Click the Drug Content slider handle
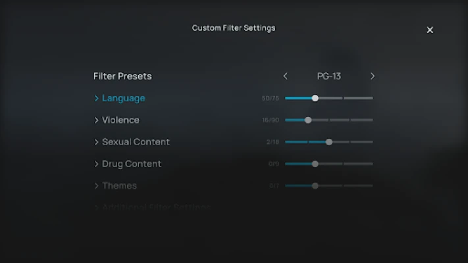468x263 pixels. (315, 164)
